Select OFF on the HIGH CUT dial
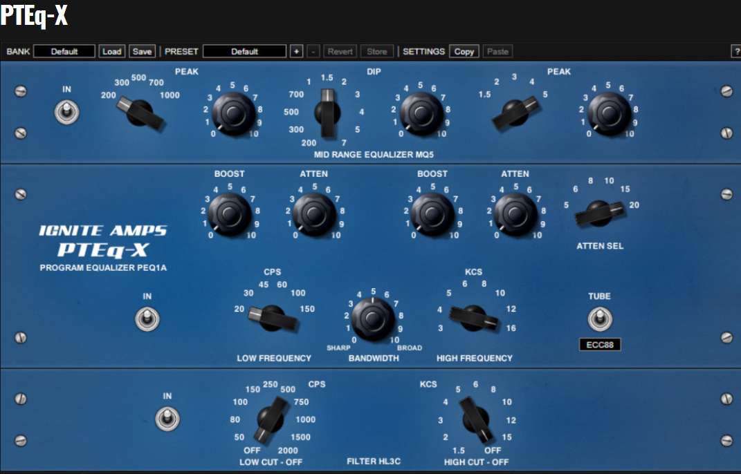 coord(493,451)
